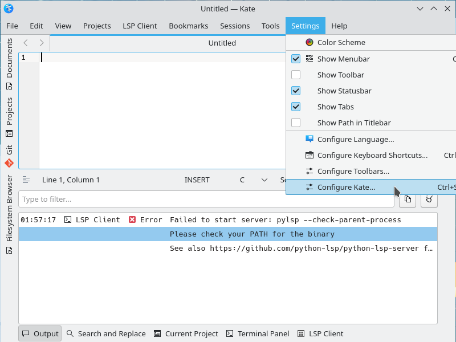Open the Documents sidebar panel
Screen dimensions: 456x342
pos(9,64)
